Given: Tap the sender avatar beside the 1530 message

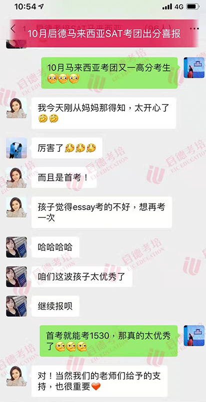Looking at the screenshot, I should click(194, 336).
